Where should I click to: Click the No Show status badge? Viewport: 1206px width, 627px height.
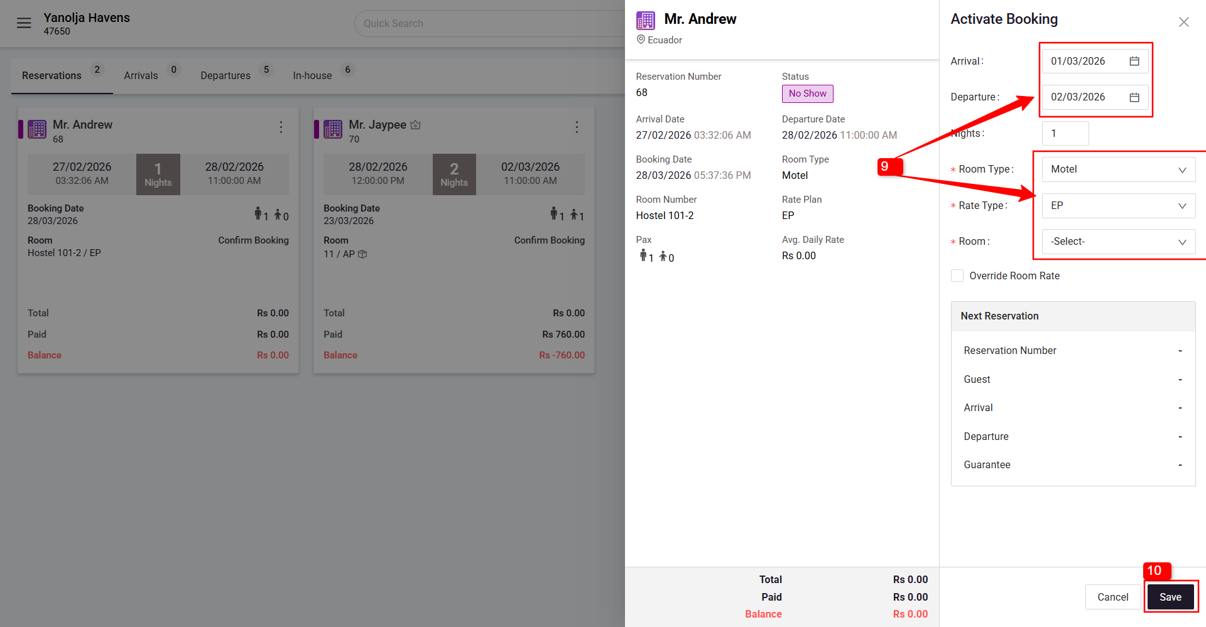click(807, 94)
